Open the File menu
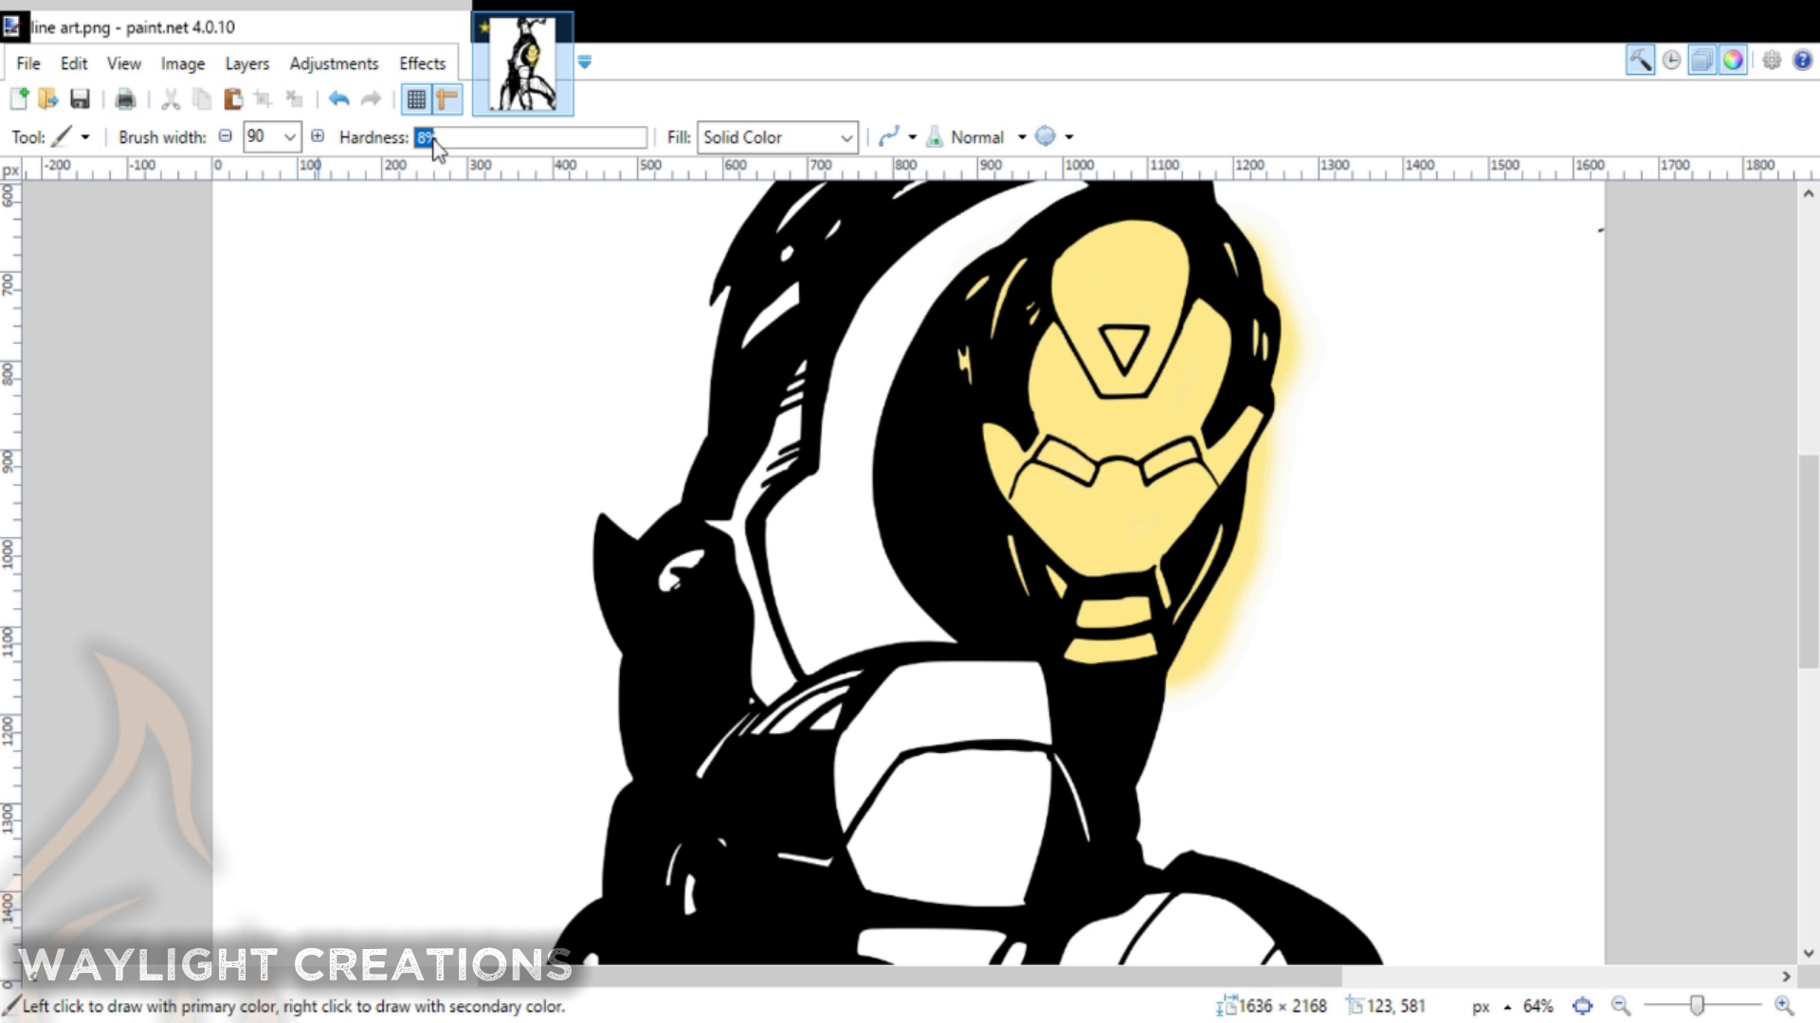This screenshot has height=1023, width=1820. (28, 63)
